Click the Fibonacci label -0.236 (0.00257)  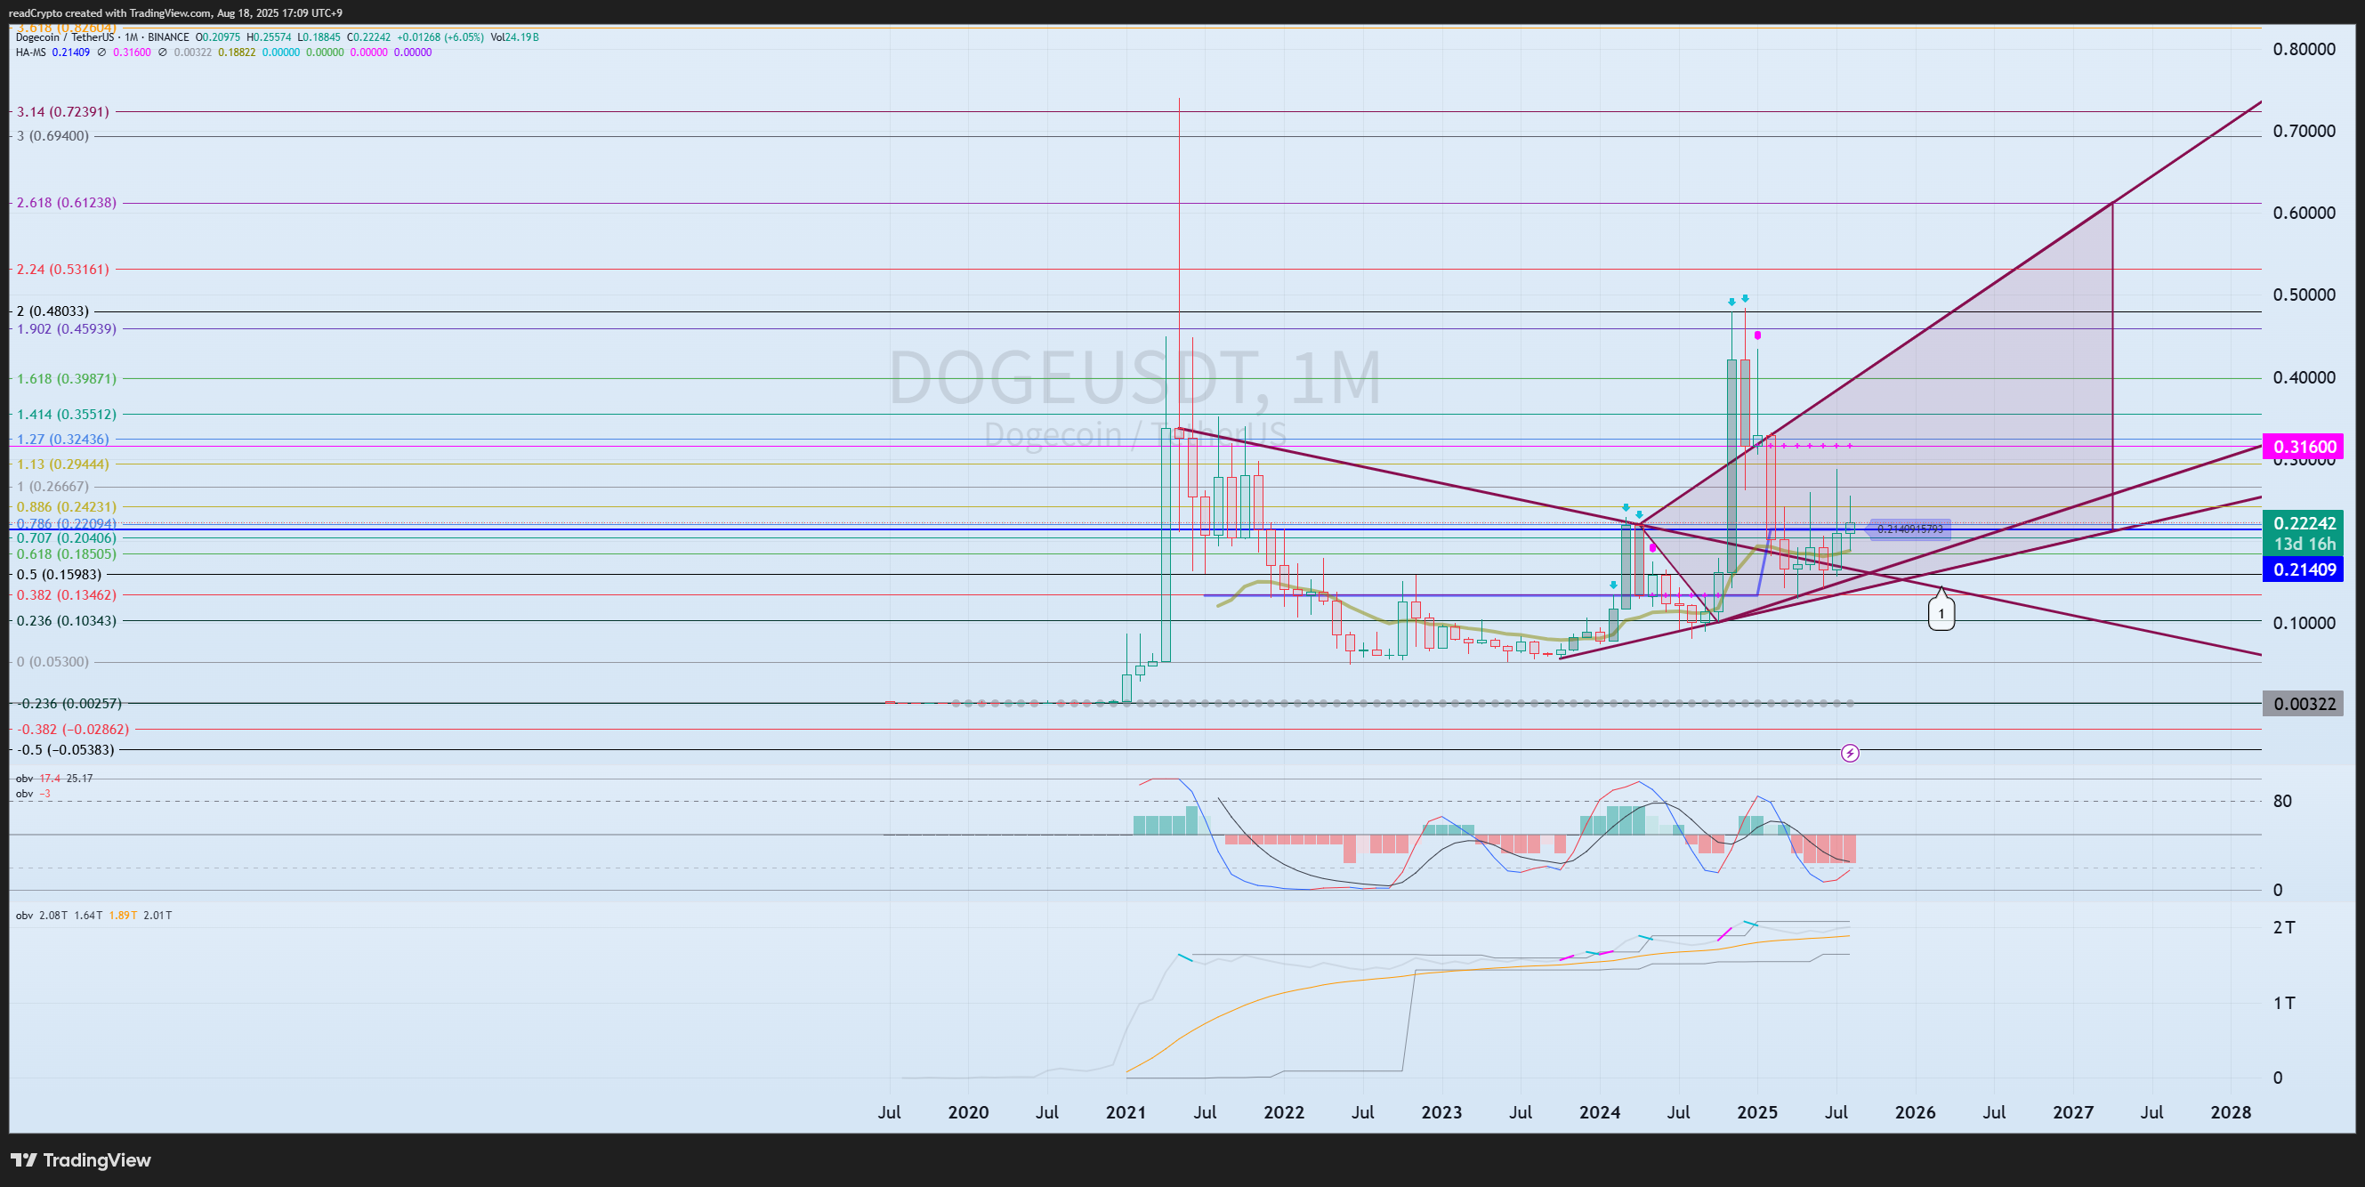[69, 703]
